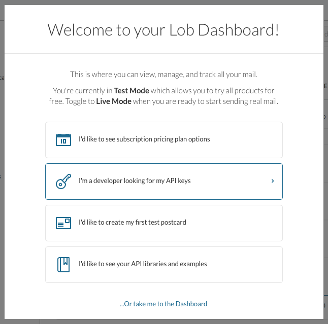Click the bold "Live Mode" text
Image resolution: width=328 pixels, height=324 pixels.
click(x=114, y=101)
